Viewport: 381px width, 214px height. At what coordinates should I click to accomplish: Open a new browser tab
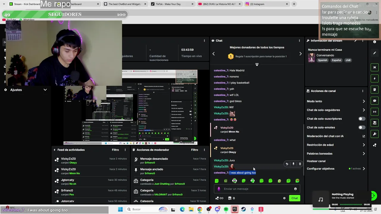click(294, 4)
